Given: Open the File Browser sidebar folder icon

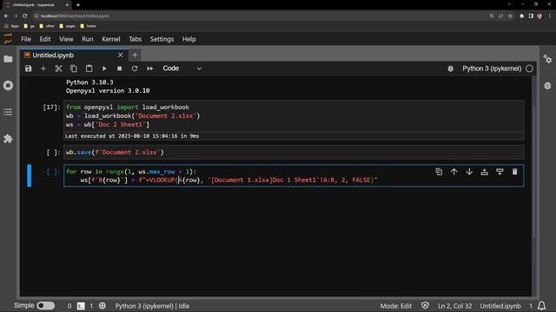Looking at the screenshot, I should pos(8,59).
